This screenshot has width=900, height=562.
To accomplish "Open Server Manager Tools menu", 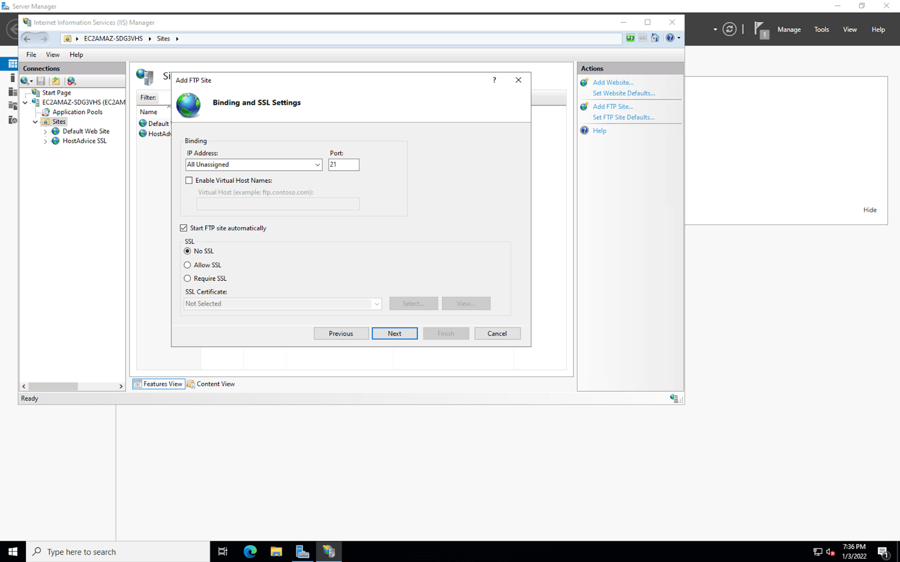I will point(821,29).
